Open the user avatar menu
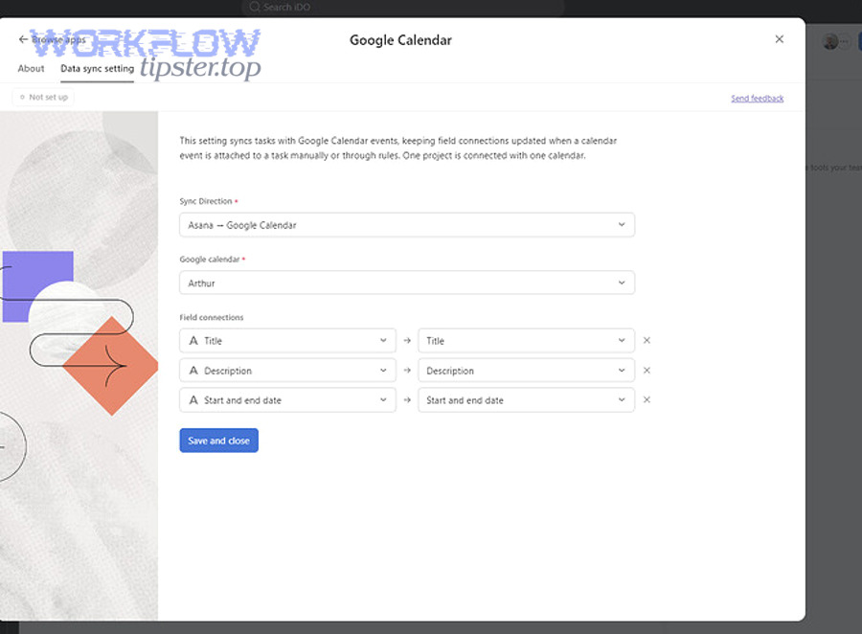Screen dimensions: 862x634 click(830, 41)
